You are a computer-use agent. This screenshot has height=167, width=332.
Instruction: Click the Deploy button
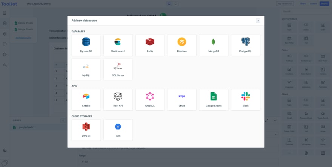pyautogui.click(x=324, y=4)
